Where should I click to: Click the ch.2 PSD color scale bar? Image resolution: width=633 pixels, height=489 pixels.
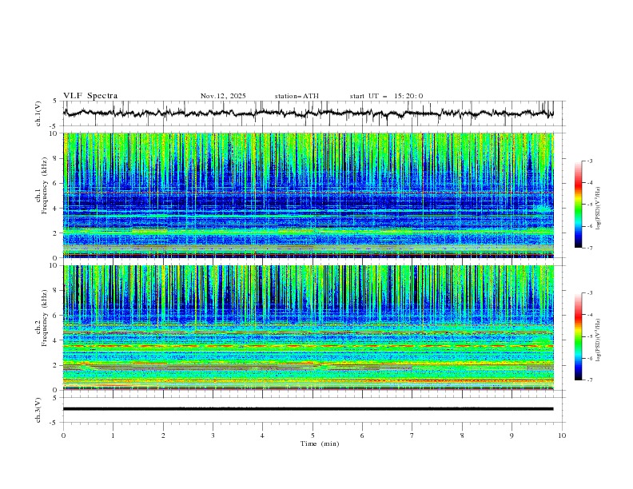[578, 336]
